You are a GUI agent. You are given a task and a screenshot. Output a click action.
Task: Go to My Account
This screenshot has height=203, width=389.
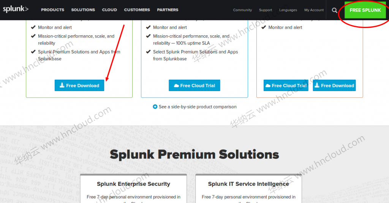[x=314, y=10]
